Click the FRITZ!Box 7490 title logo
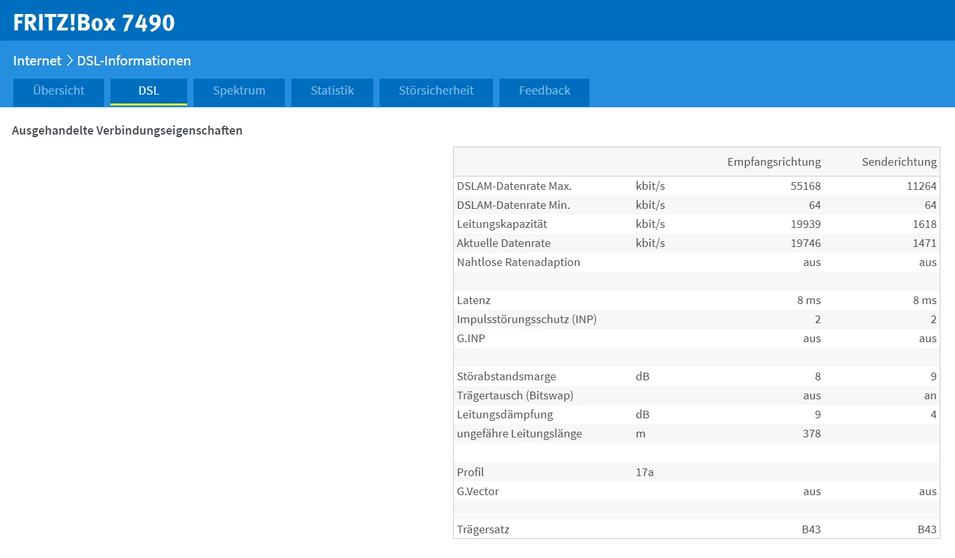Image resolution: width=955 pixels, height=558 pixels. [94, 23]
